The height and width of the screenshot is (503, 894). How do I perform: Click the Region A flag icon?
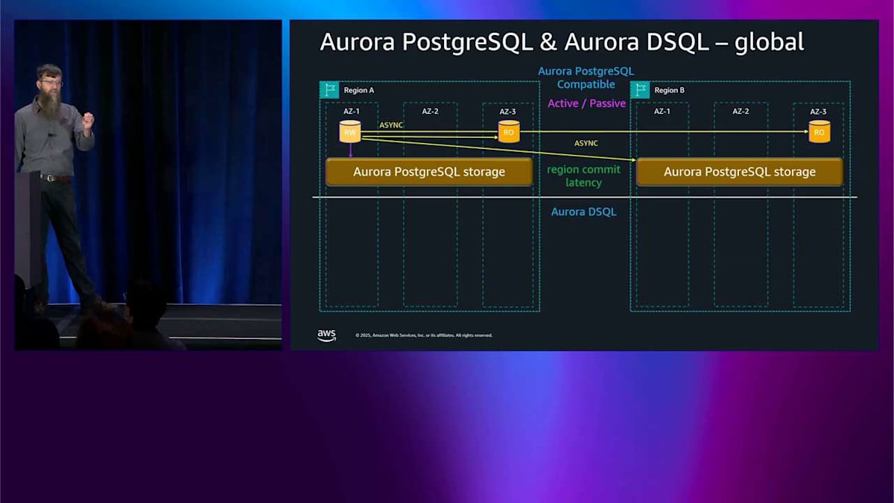tap(329, 90)
